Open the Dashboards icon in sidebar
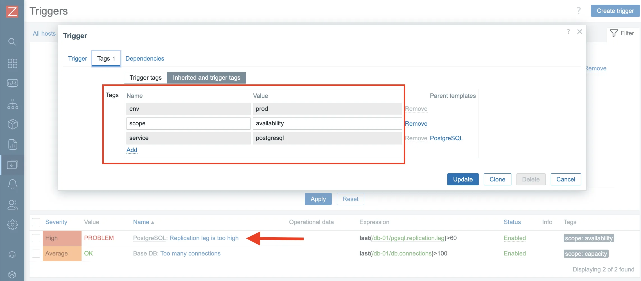This screenshot has height=281, width=641. [x=12, y=63]
